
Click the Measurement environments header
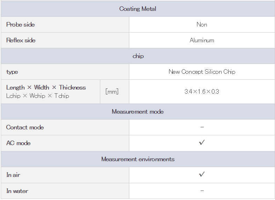pyautogui.click(x=138, y=159)
